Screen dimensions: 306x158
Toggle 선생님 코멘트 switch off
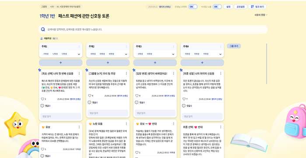[x=193, y=7]
